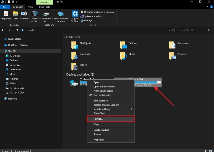This screenshot has width=214, height=152.
Task: Open the address bar history dropdown
Action: coord(170,30)
